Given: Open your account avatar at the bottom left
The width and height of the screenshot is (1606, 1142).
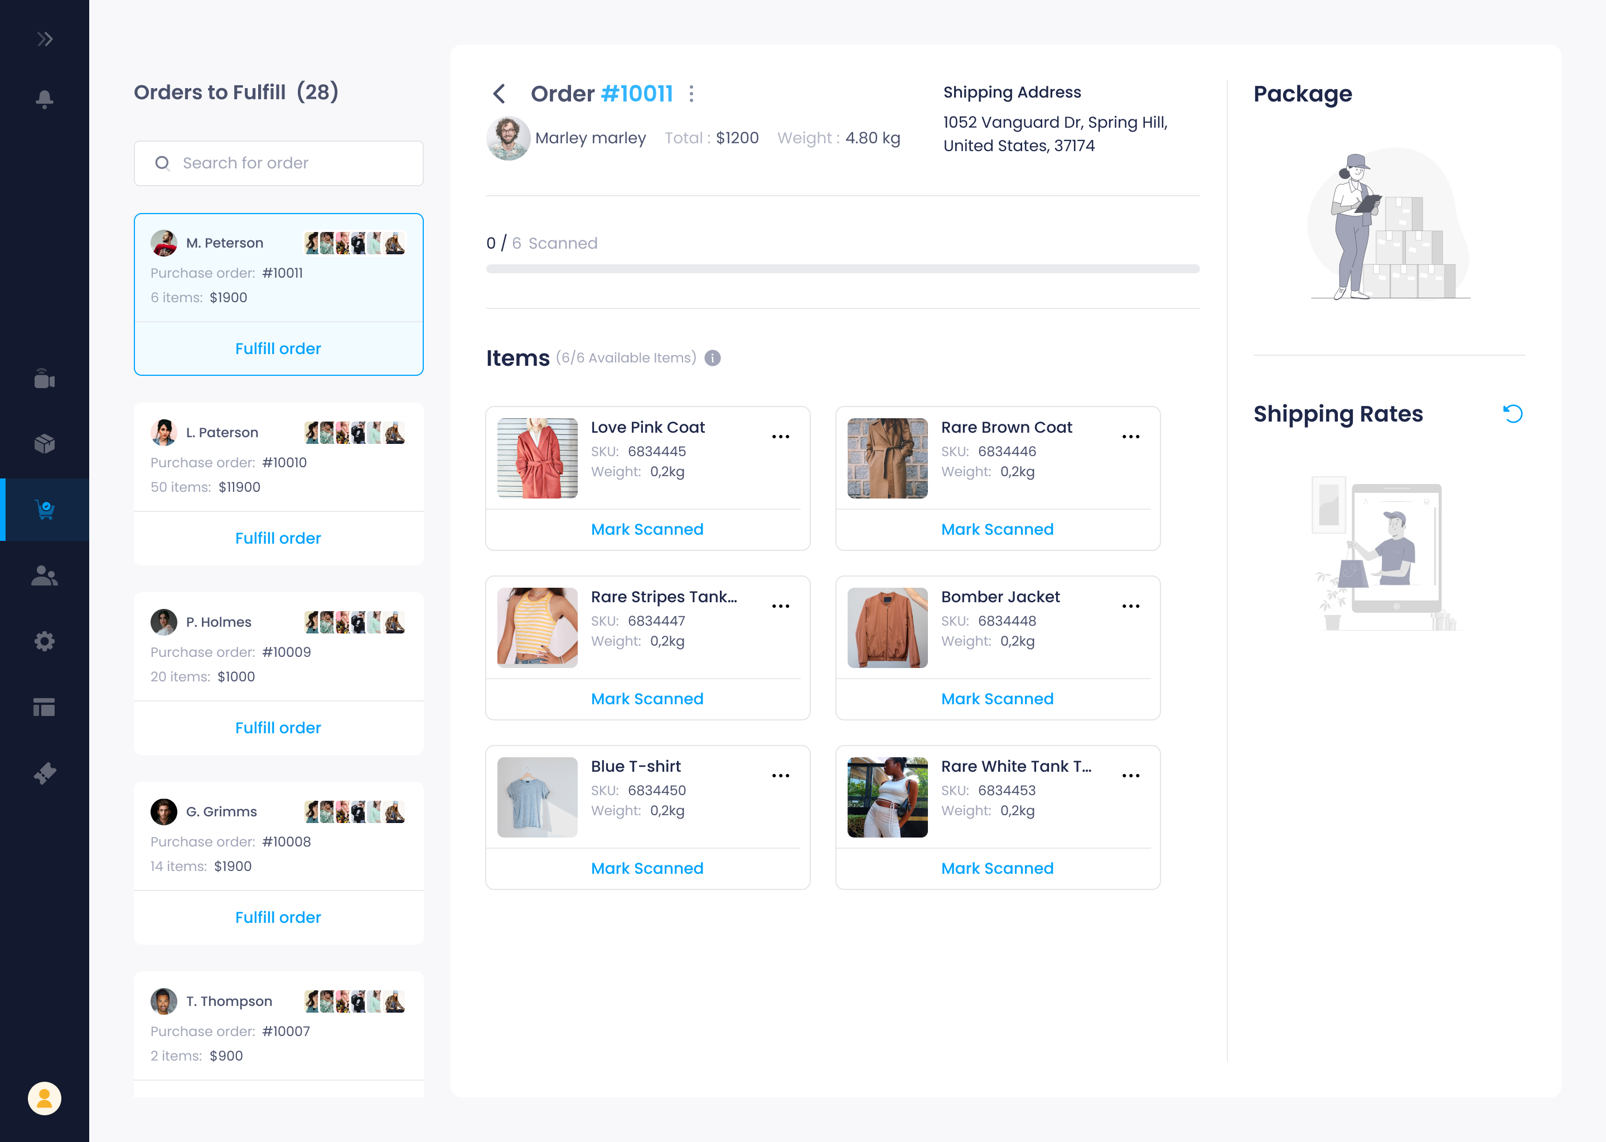Looking at the screenshot, I should (44, 1099).
